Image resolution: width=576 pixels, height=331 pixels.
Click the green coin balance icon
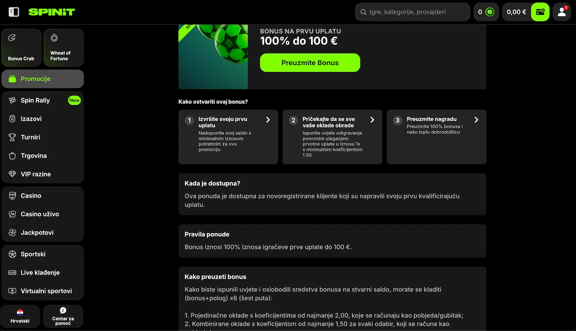click(x=490, y=12)
